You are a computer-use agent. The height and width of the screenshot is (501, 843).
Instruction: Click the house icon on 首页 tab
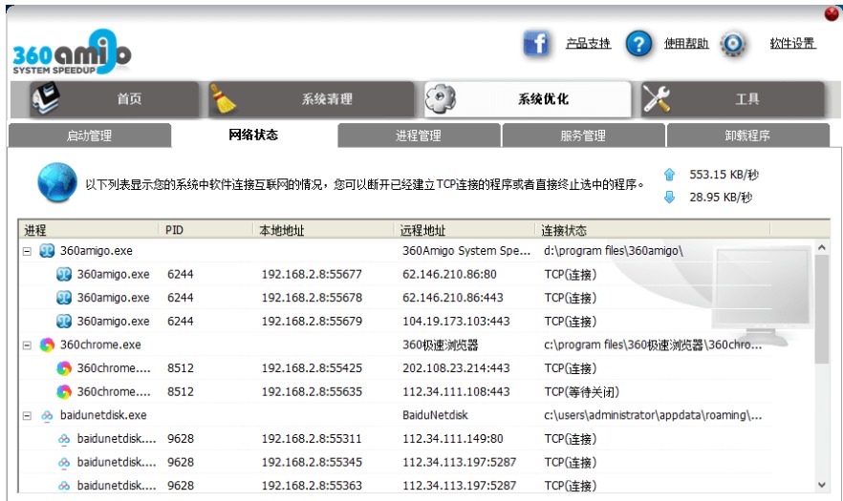click(x=46, y=97)
